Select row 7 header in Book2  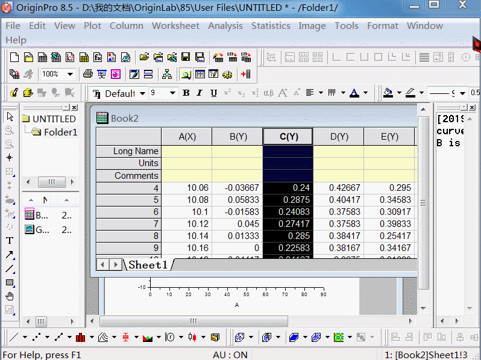[x=129, y=224]
